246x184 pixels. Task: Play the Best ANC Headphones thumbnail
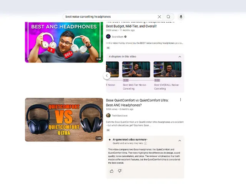coord(64,42)
